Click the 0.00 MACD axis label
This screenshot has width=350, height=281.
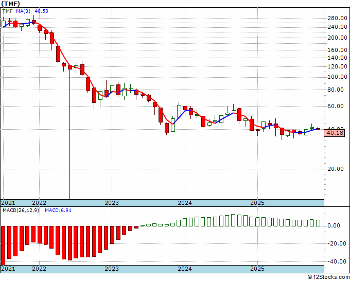334,225
